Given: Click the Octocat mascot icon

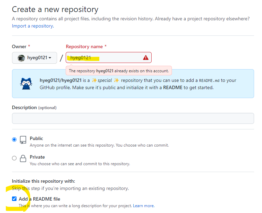Looking at the screenshot, I should [26, 84].
